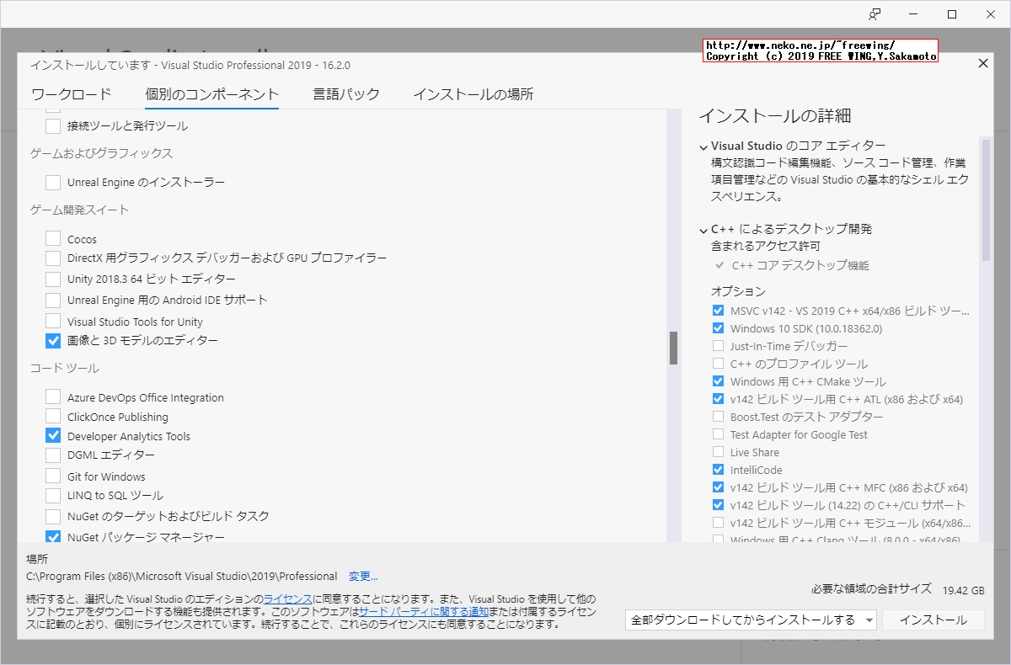Disable Developer Analytics Tools

click(52, 435)
